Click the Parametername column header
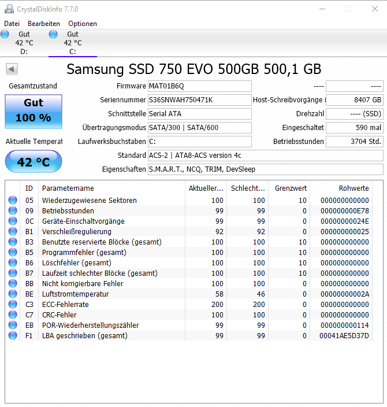Screen dimensions: 387x407 coord(111,188)
